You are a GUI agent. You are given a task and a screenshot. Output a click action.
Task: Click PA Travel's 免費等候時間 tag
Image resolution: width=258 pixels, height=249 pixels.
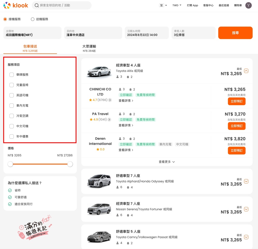coord(146,120)
